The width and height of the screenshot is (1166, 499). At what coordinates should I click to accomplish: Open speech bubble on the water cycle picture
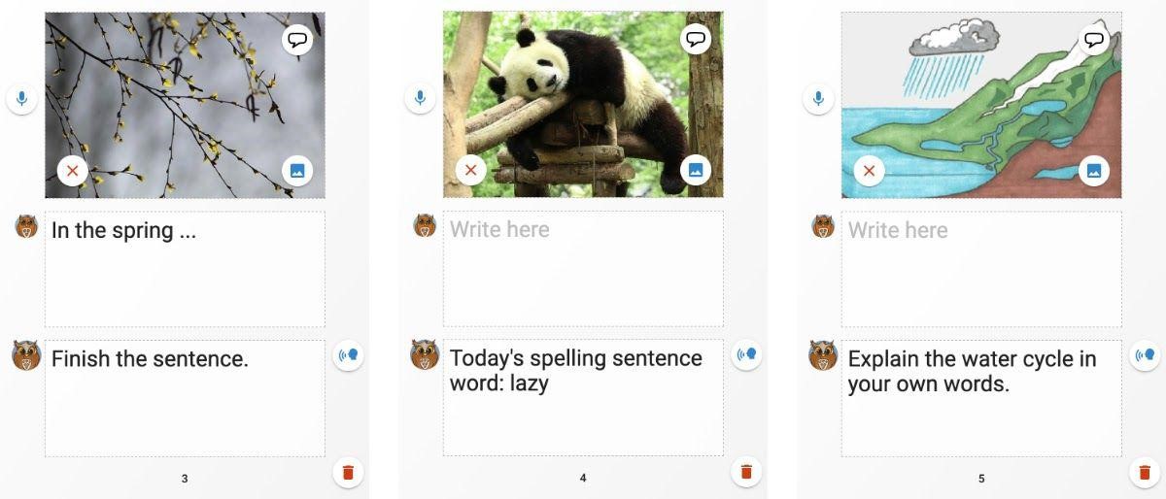1094,40
